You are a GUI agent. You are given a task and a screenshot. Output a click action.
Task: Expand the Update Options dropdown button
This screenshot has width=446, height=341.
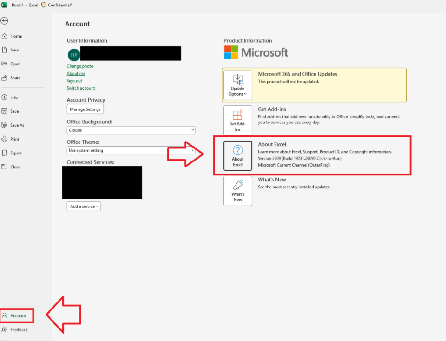pos(238,85)
